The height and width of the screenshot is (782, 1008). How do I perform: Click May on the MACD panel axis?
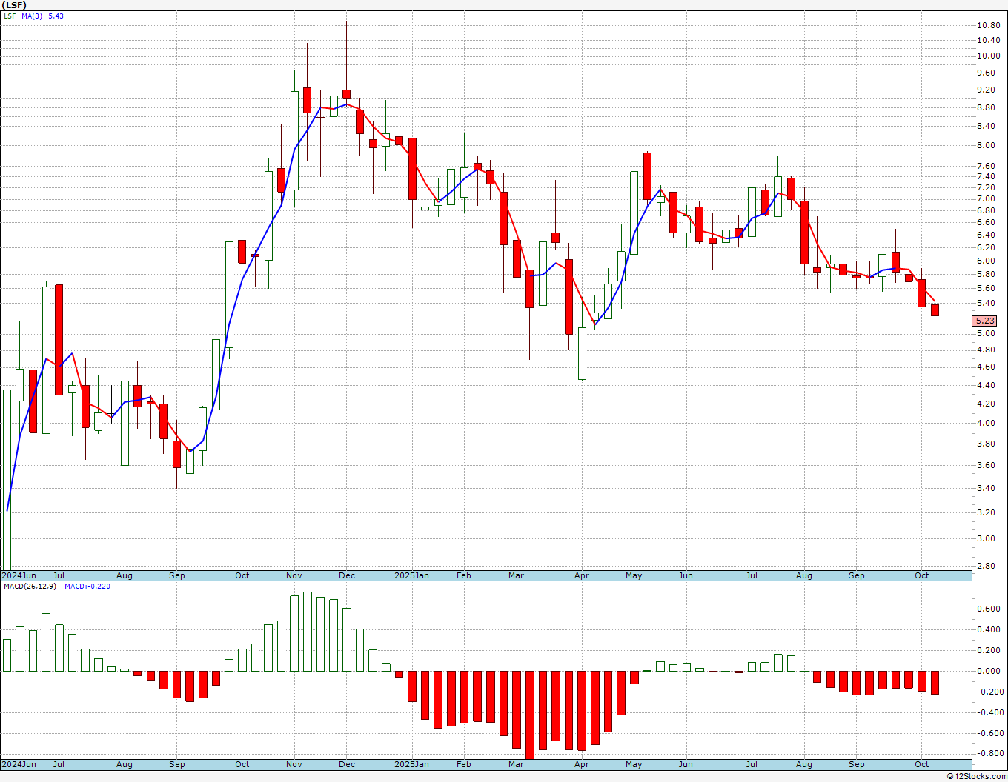click(634, 764)
